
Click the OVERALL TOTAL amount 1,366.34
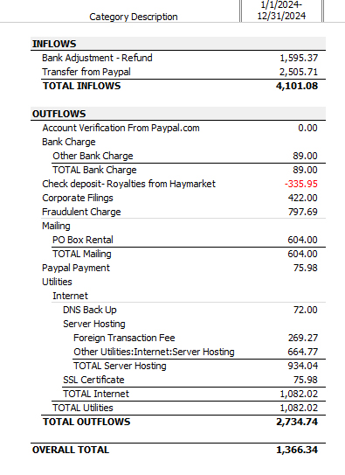click(x=297, y=450)
